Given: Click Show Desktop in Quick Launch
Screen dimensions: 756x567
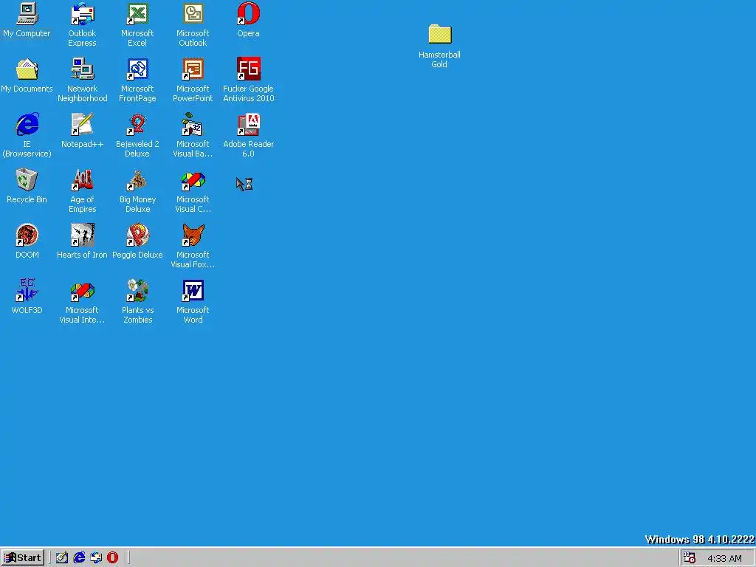Looking at the screenshot, I should tap(62, 558).
